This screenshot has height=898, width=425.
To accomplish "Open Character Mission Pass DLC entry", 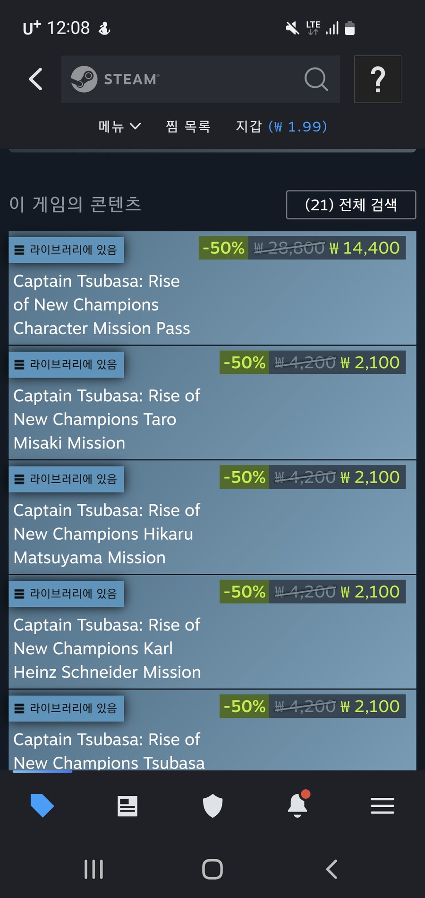I will pyautogui.click(x=102, y=305).
